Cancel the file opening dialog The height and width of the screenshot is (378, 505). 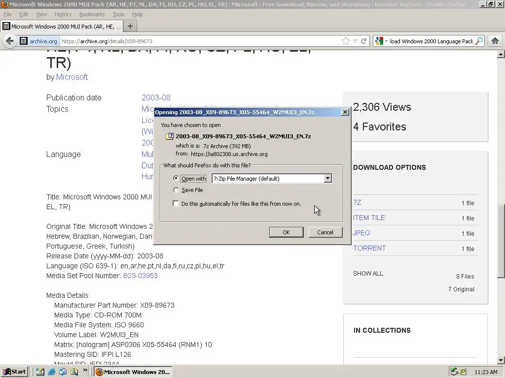point(325,232)
